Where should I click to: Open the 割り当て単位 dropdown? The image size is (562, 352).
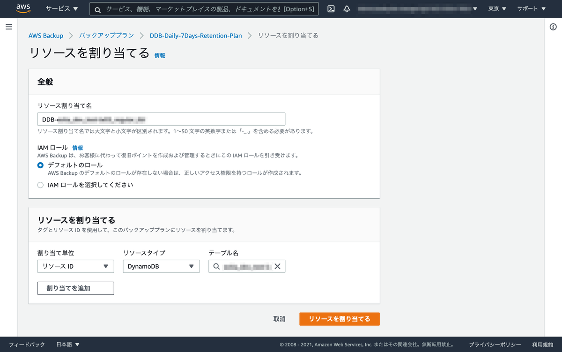pos(75,266)
